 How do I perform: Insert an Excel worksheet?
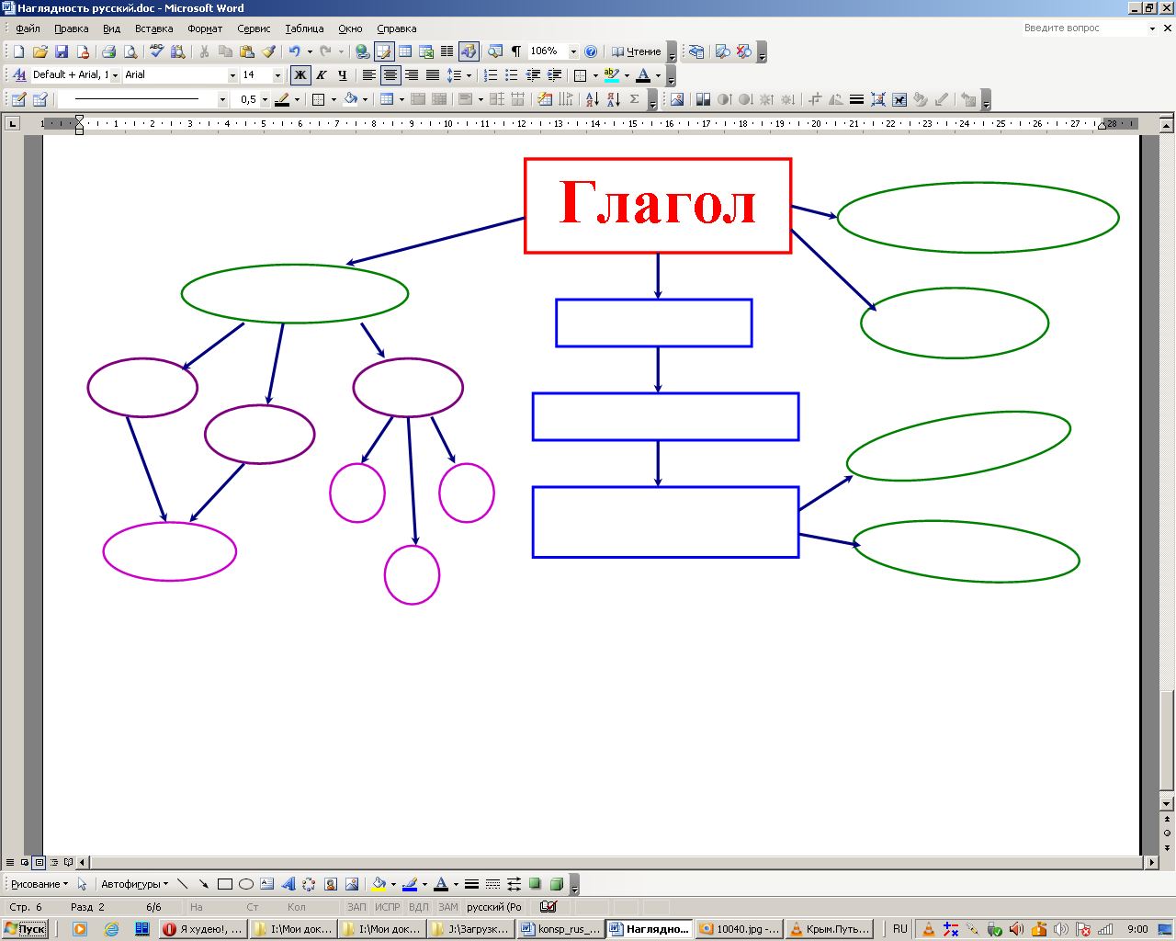click(x=426, y=52)
